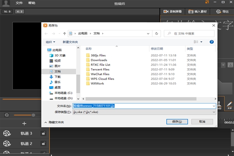This screenshot has height=156, width=234.
Task: Click the 导出 export reel icon
Action: [x=218, y=12]
